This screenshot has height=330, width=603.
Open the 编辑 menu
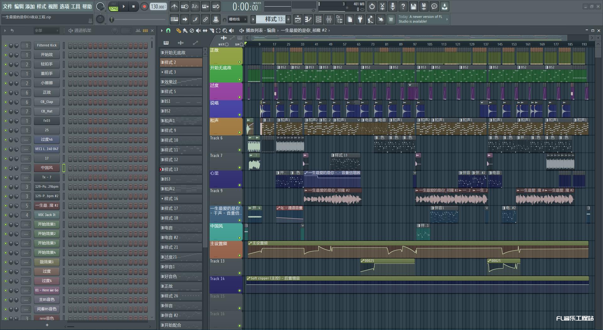(x=19, y=6)
